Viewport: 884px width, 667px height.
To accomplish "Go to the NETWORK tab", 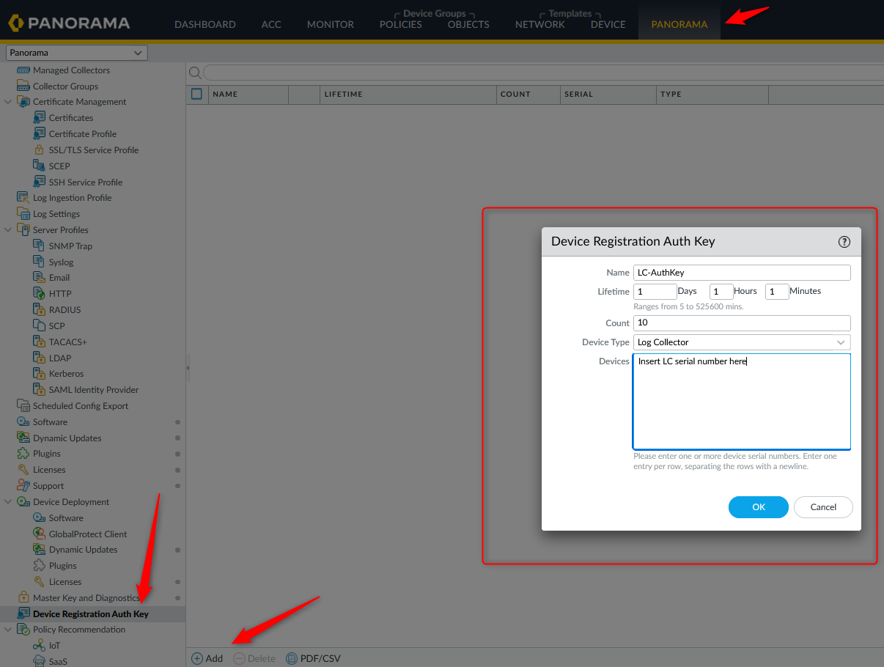I will (x=540, y=24).
